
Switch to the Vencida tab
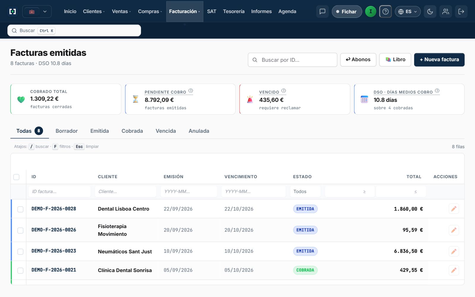click(166, 131)
